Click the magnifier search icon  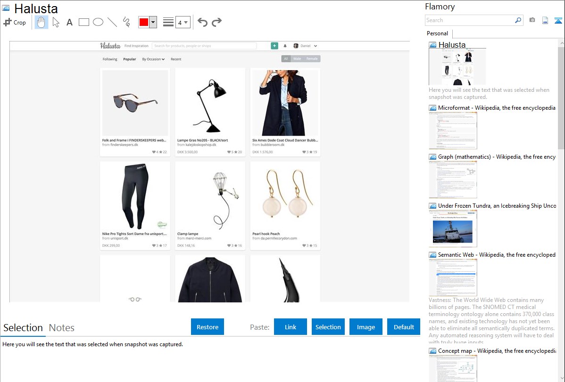[518, 20]
